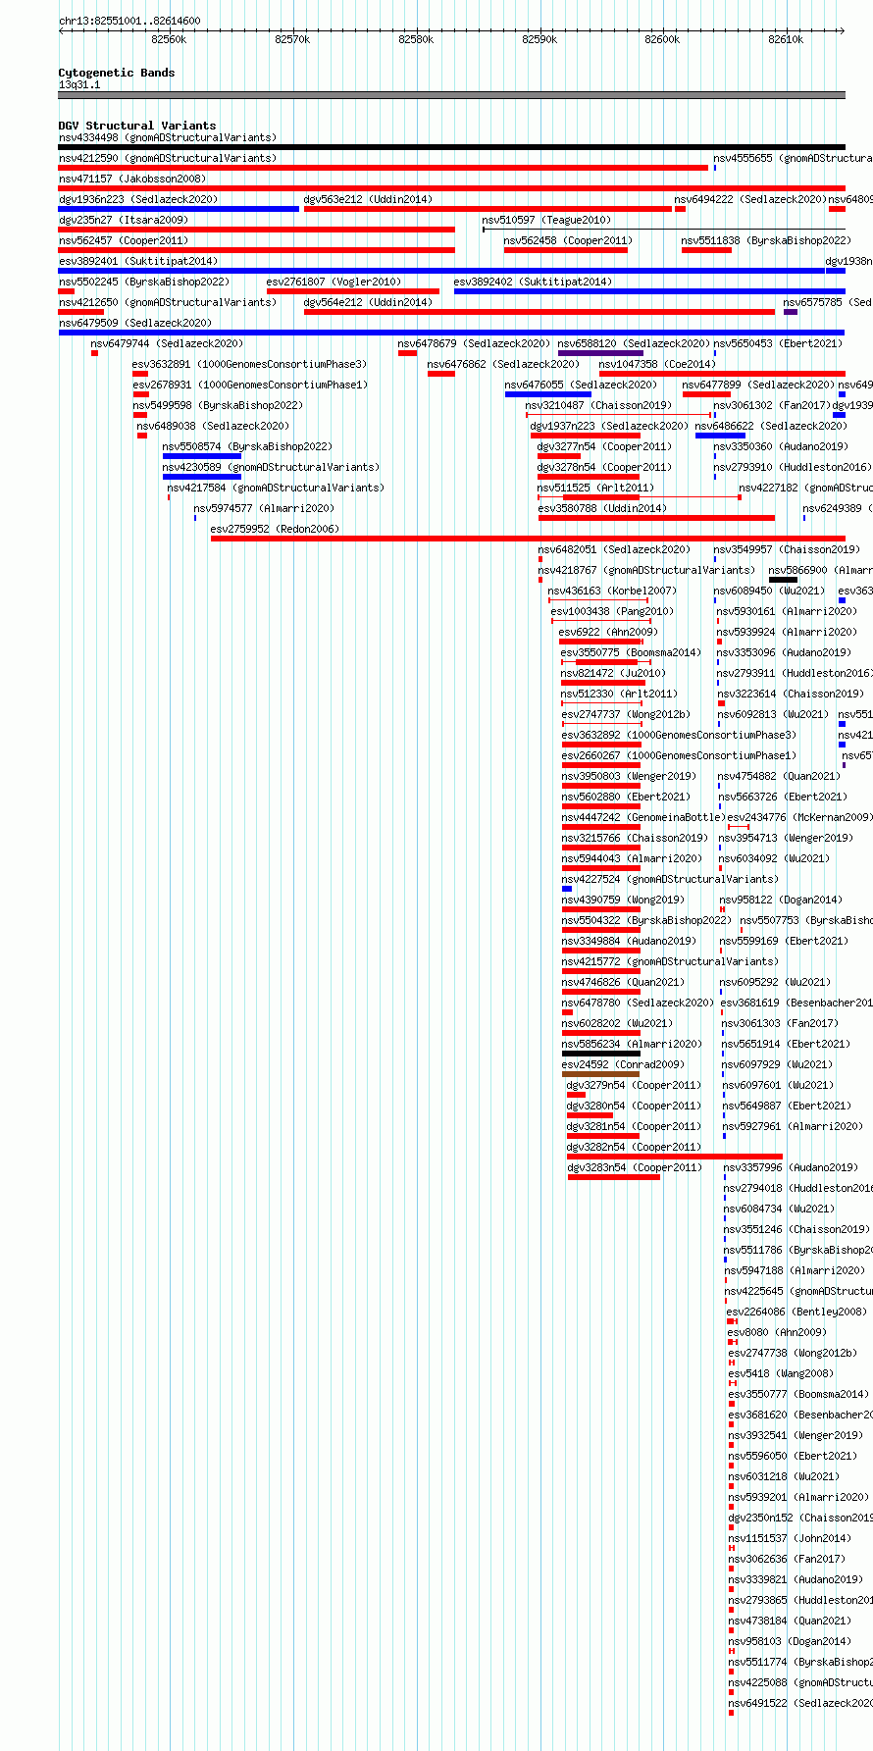Open esv5418 (Wang2008) variant label

tap(781, 1373)
